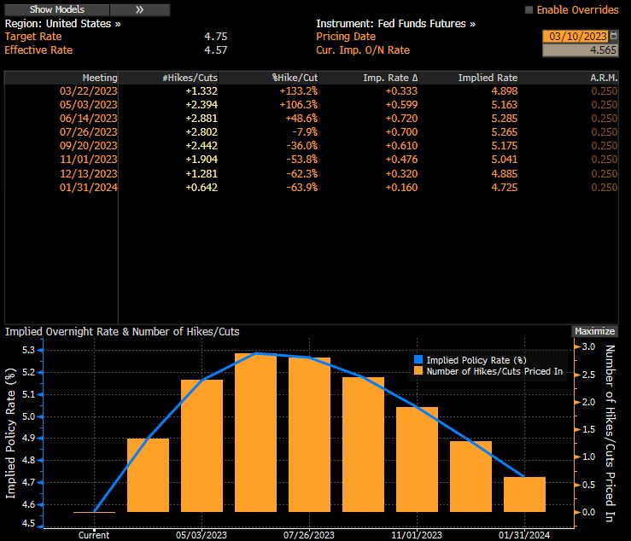Viewport: 631px width, 541px height.
Task: Select the 09/20/2023 meeting row
Action: click(x=311, y=146)
